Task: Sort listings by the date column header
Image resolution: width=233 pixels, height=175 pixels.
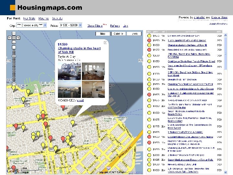Action: click(x=219, y=31)
